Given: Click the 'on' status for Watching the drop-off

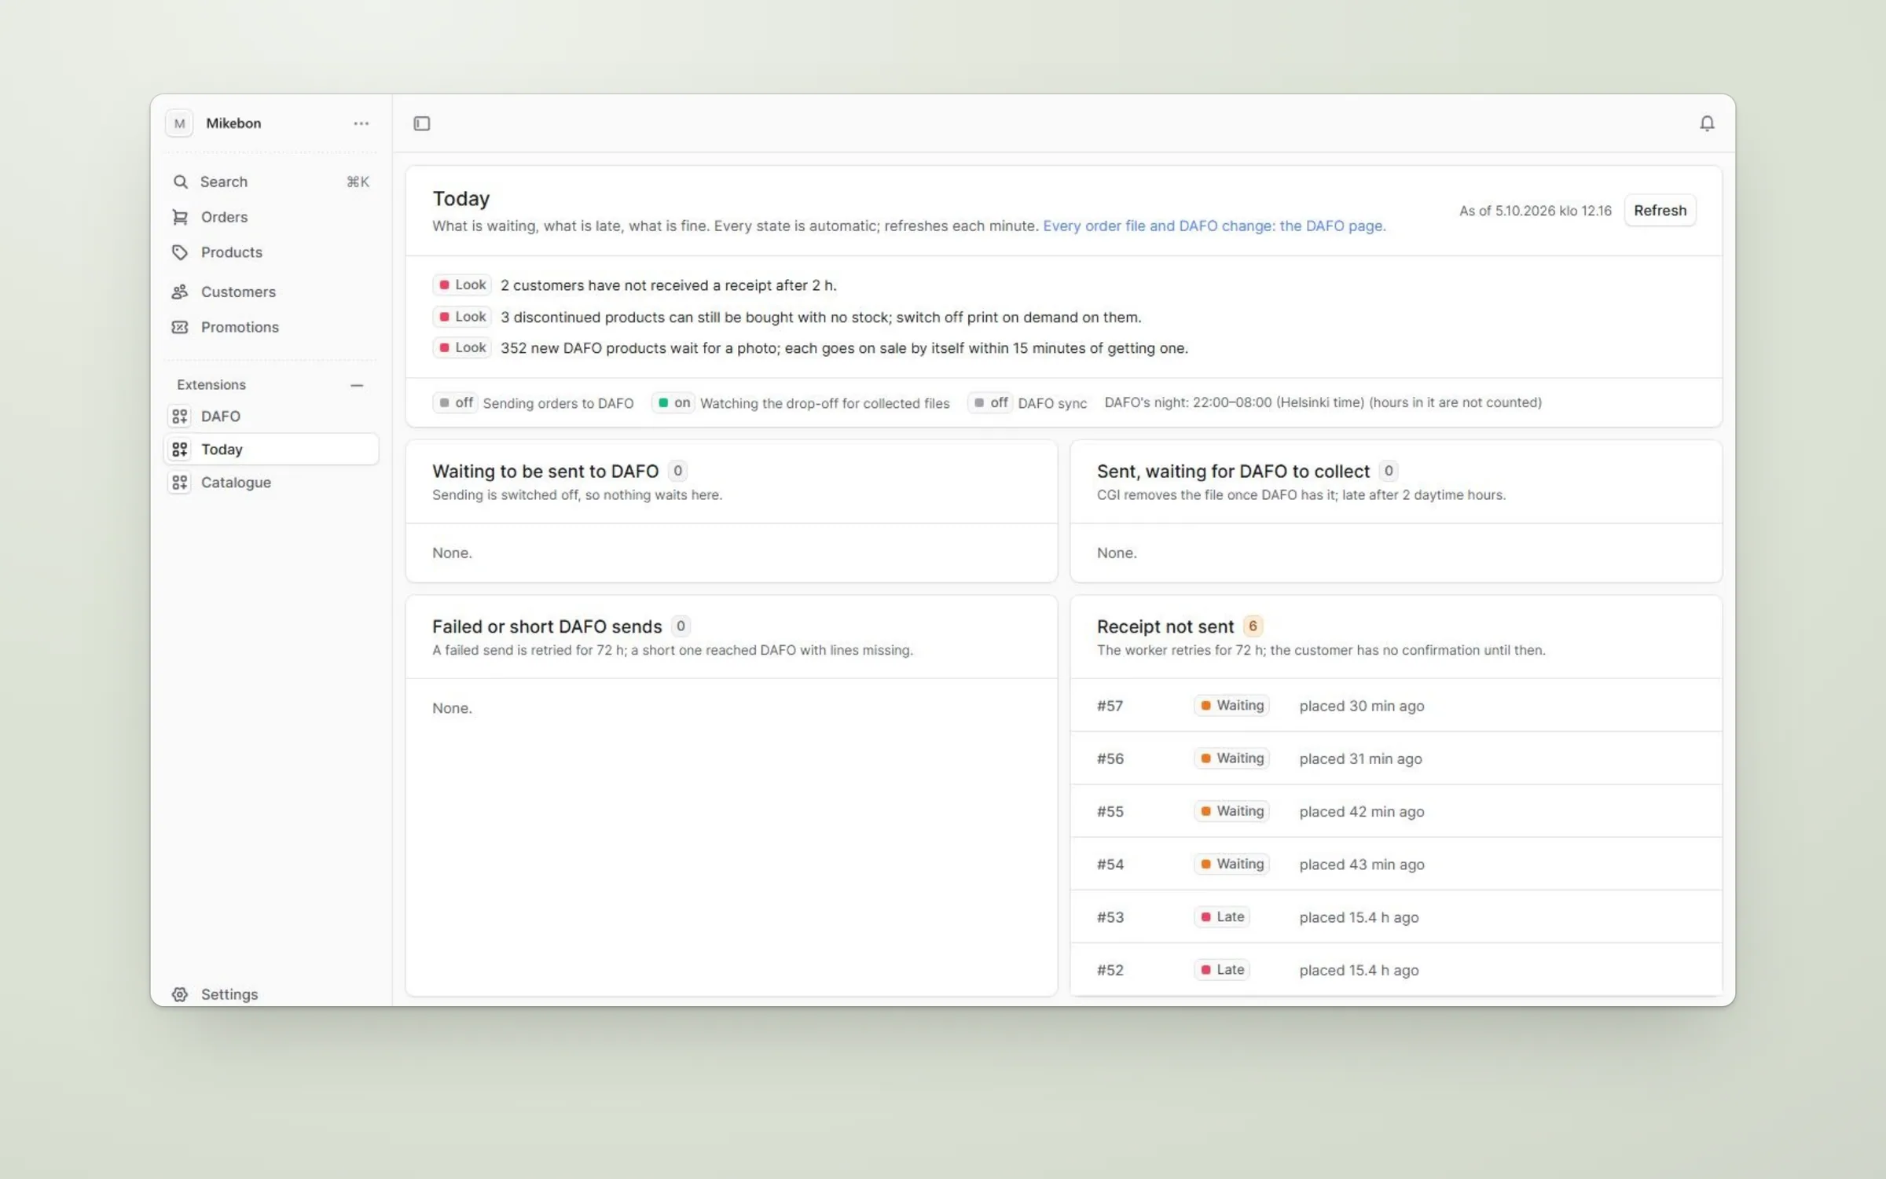Looking at the screenshot, I should coord(673,402).
